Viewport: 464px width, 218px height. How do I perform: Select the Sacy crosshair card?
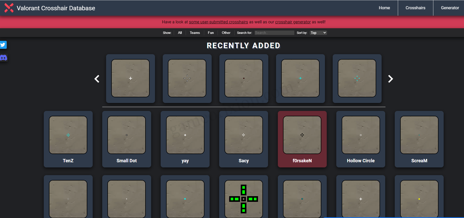(244, 139)
